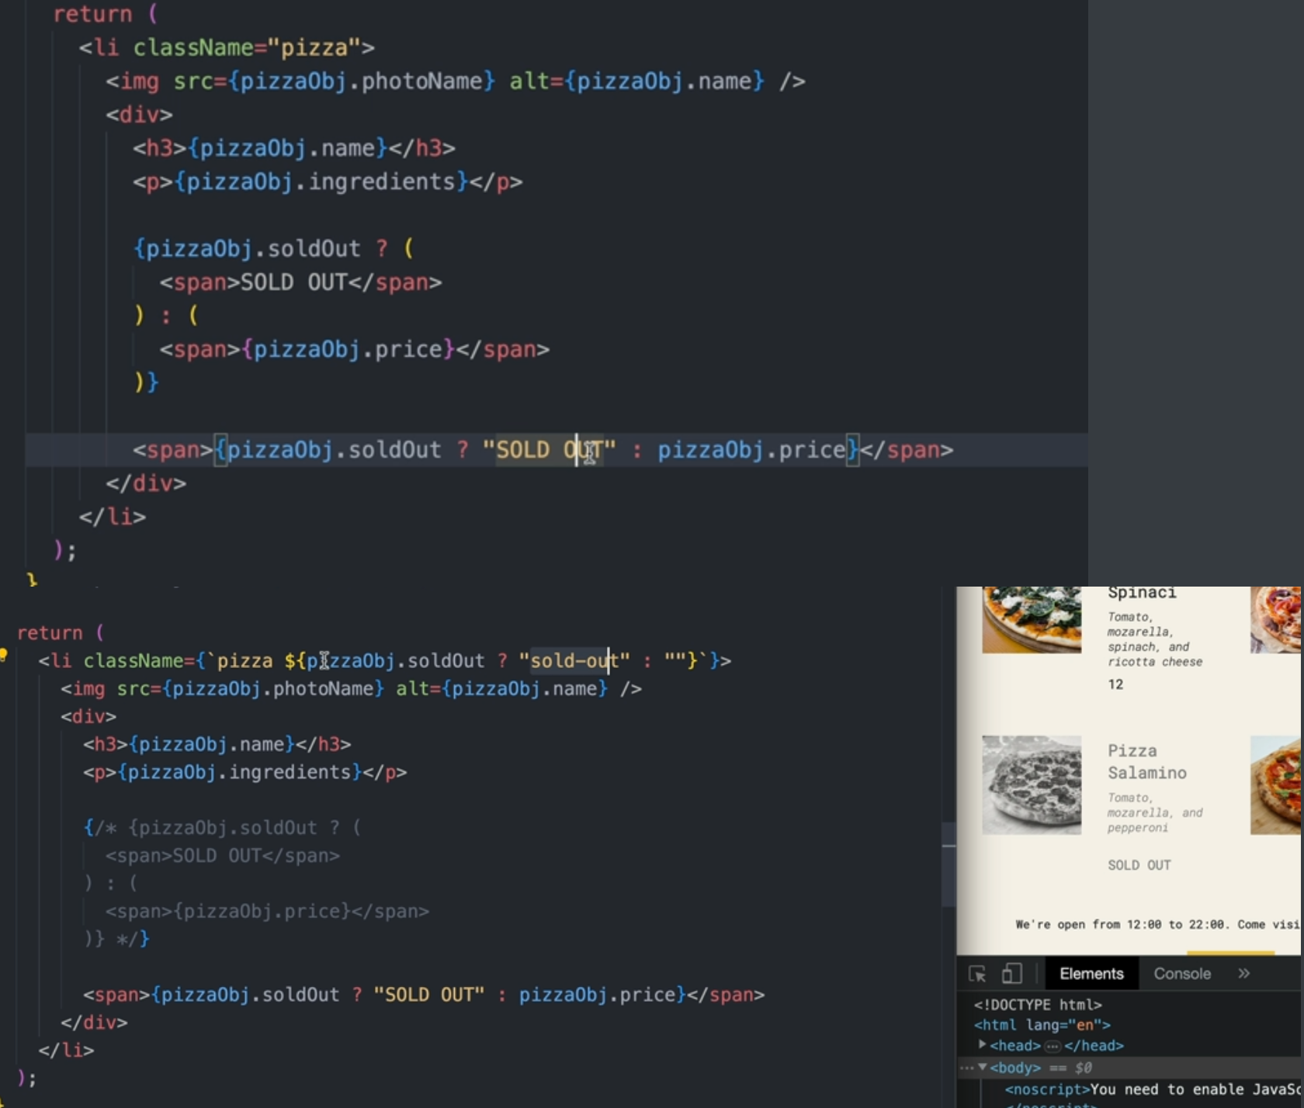Toggle the device toolbar in DevTools
The width and height of the screenshot is (1304, 1108).
1011,974
